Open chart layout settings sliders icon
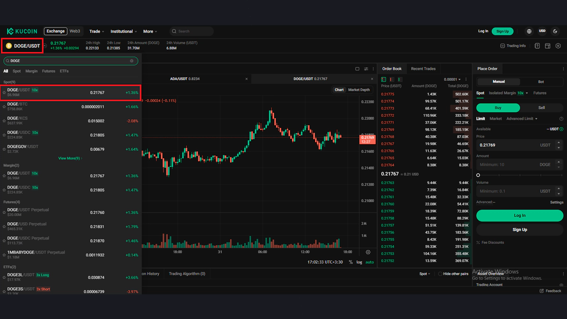The height and width of the screenshot is (319, 567). click(x=366, y=69)
